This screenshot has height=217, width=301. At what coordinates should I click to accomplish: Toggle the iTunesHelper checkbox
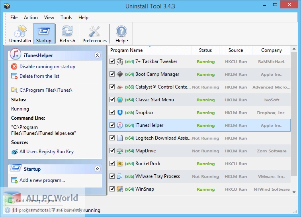(112, 125)
